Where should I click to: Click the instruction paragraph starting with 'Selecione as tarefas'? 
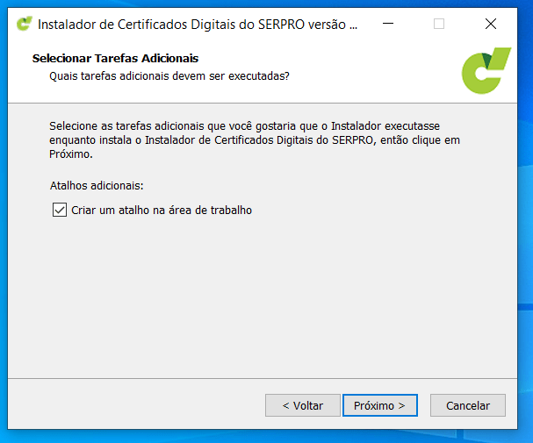point(255,139)
